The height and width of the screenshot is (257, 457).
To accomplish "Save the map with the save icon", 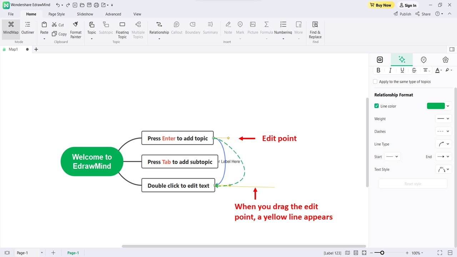I will tap(89, 5).
